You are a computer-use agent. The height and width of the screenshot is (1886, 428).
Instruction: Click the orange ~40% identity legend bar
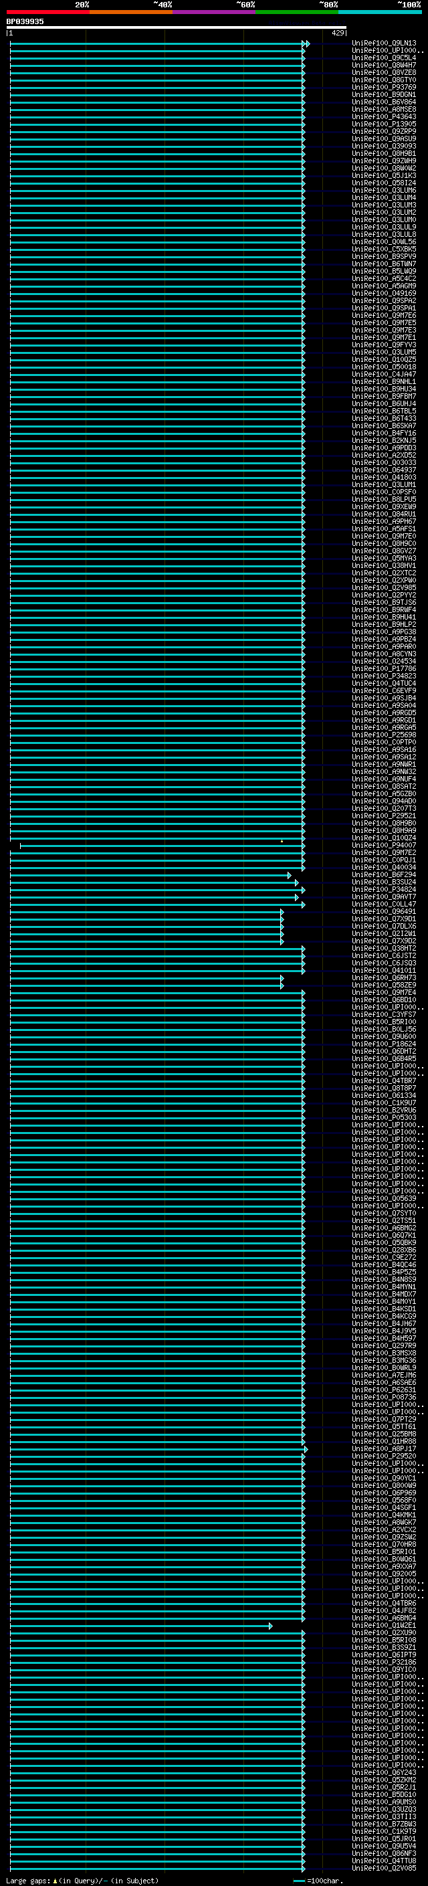(131, 12)
